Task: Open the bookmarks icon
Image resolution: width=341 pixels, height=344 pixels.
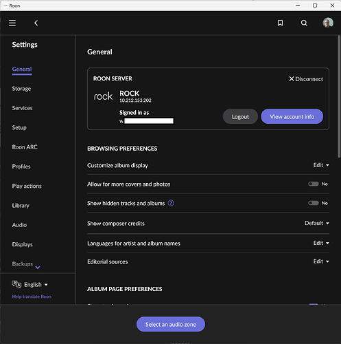Action: 280,23
